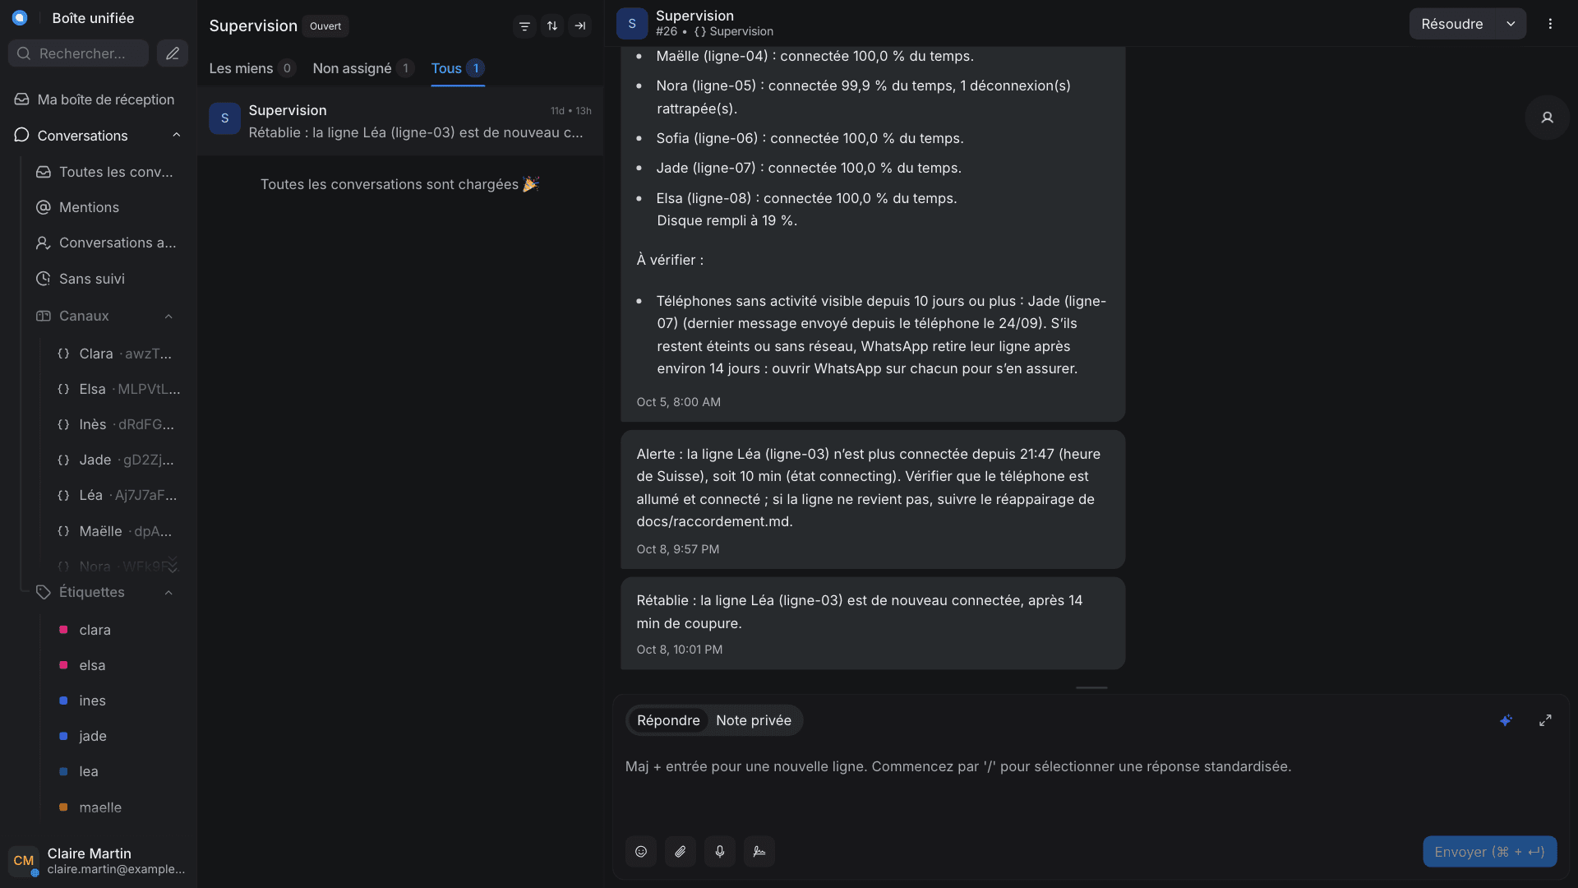The height and width of the screenshot is (888, 1578).
Task: Open the conversation filter icon
Action: [524, 26]
